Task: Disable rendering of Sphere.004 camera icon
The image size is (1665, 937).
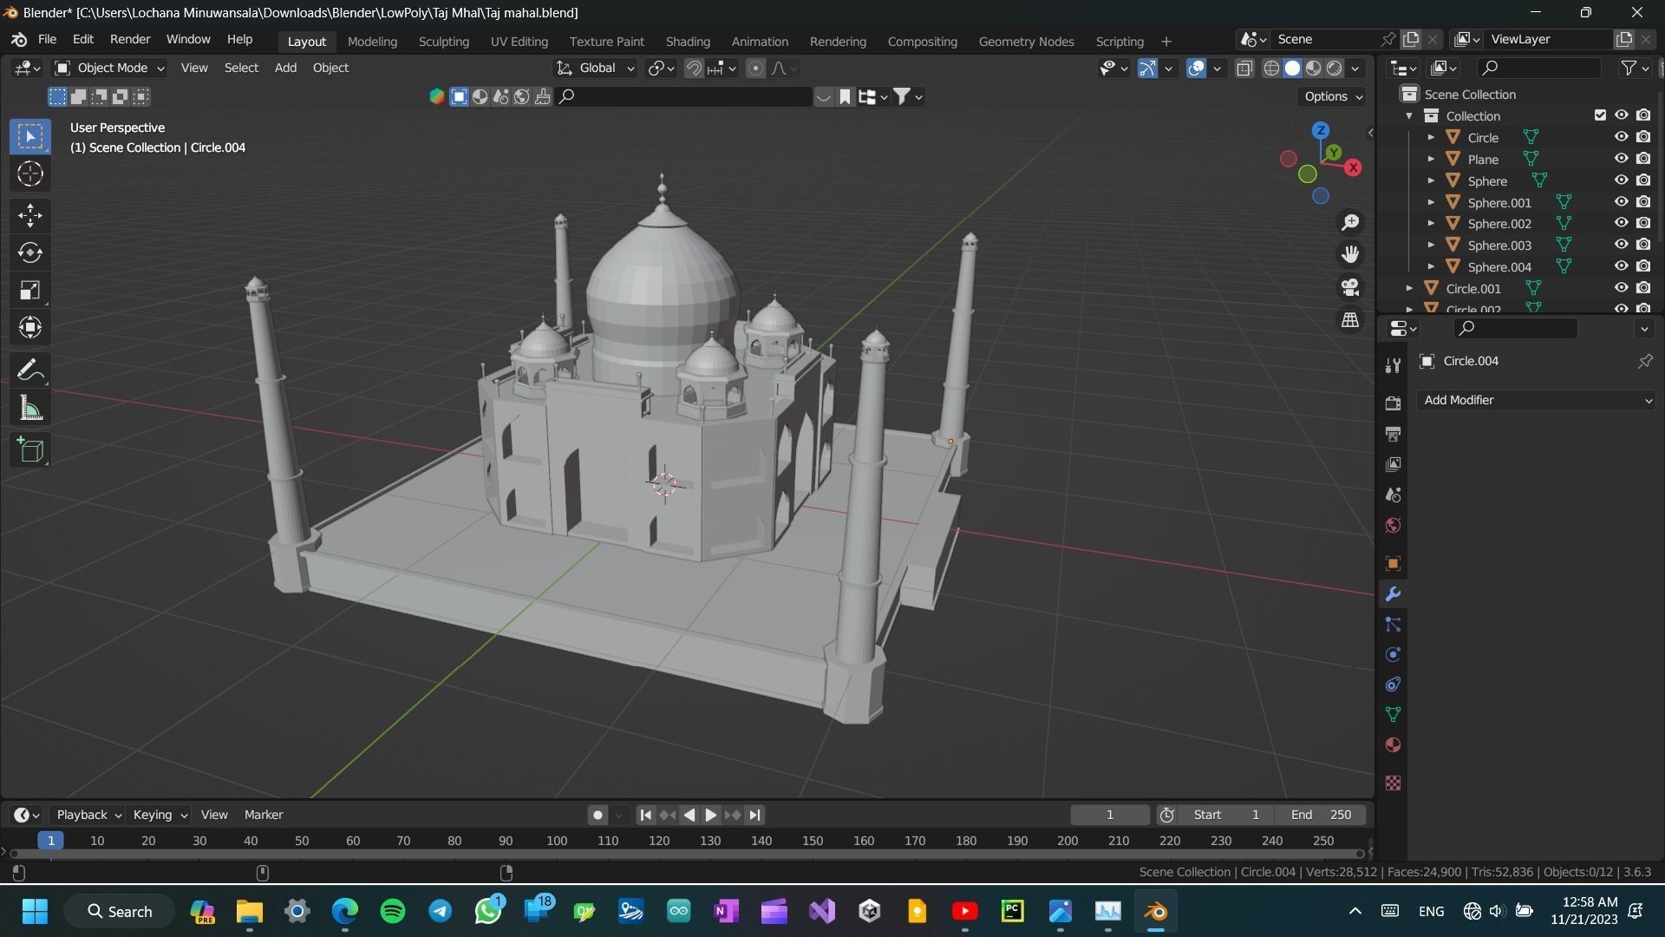Action: point(1643,266)
